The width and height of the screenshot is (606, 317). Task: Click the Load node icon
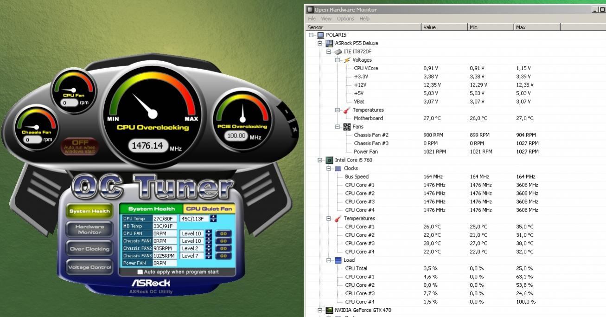click(338, 260)
